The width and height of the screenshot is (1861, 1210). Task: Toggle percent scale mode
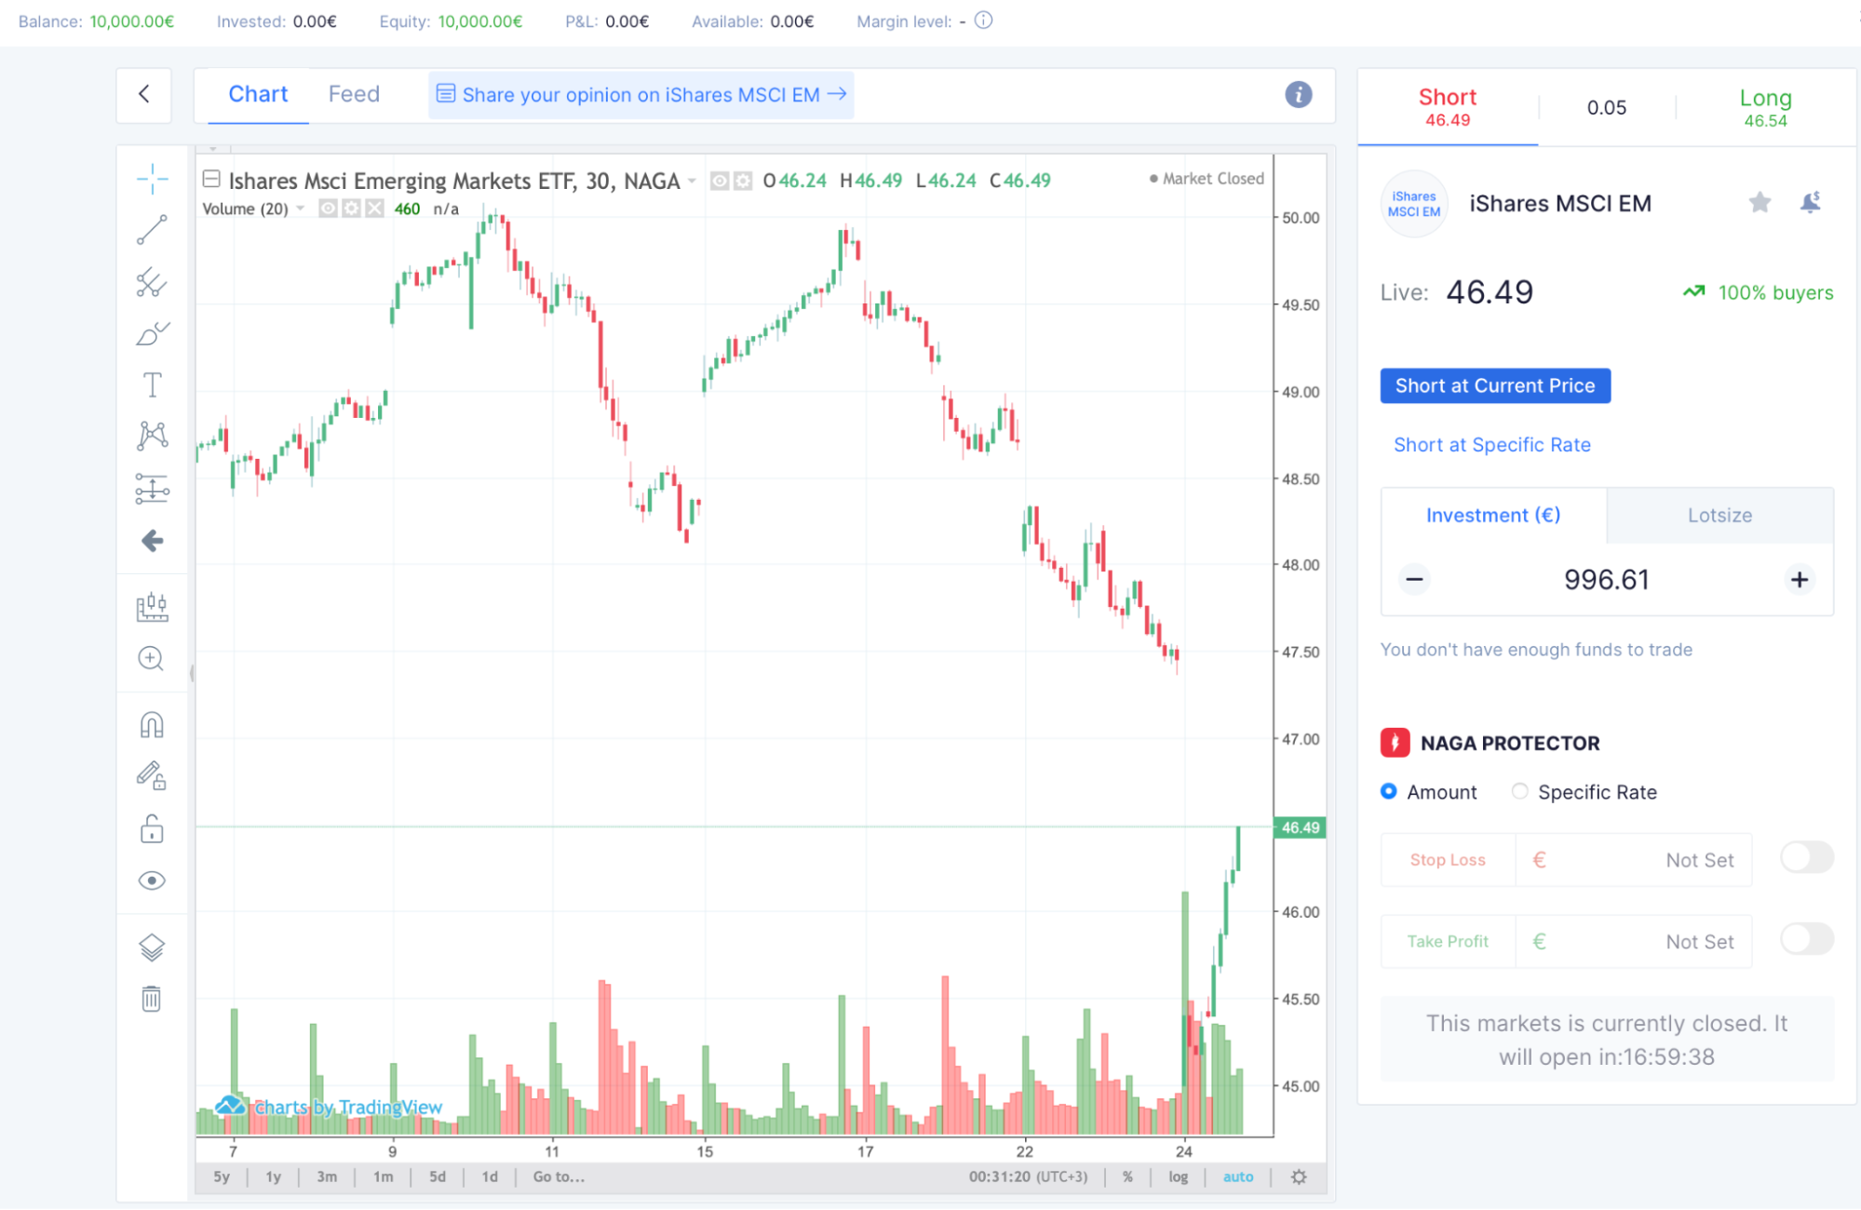(x=1127, y=1176)
